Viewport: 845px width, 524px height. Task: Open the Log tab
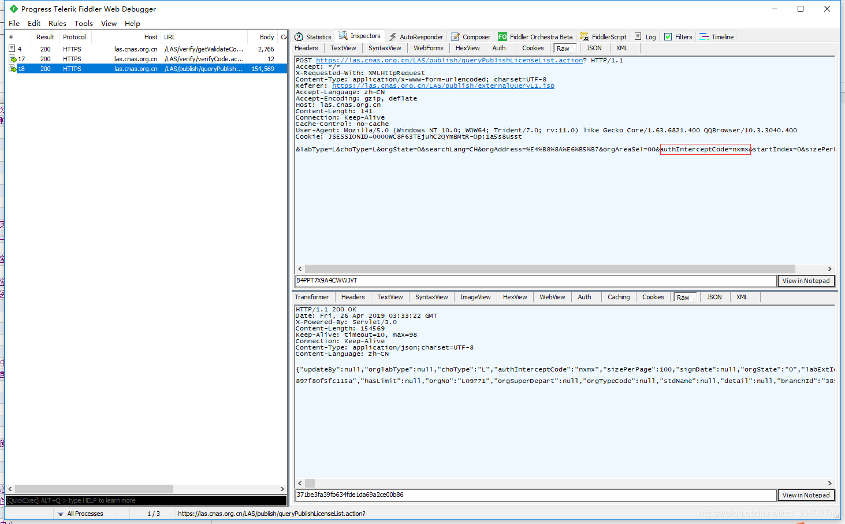pyautogui.click(x=645, y=37)
